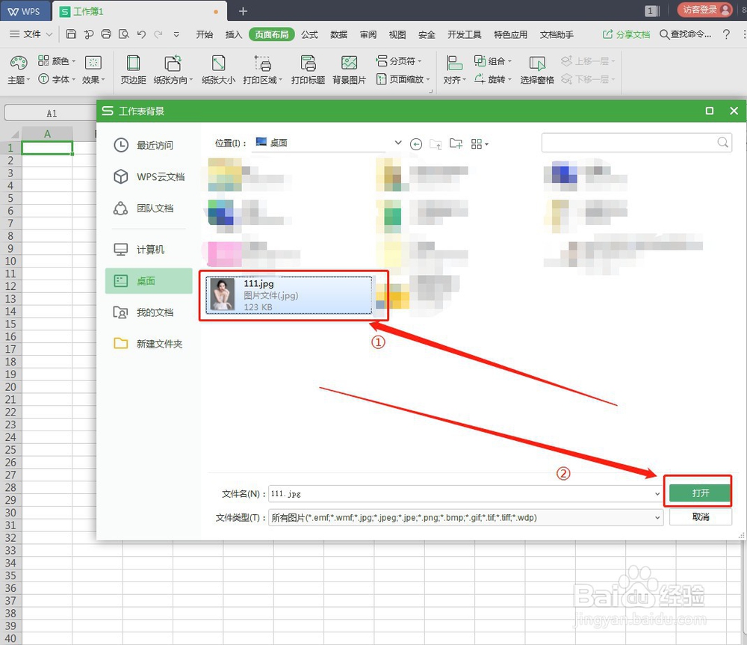Click the Guest Login (访客登录) button
747x645 pixels.
coord(705,10)
